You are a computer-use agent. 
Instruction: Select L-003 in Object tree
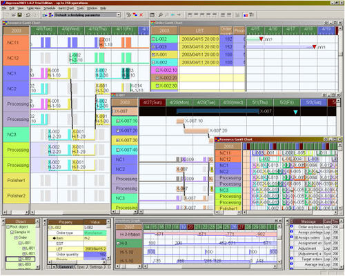(x=26, y=264)
